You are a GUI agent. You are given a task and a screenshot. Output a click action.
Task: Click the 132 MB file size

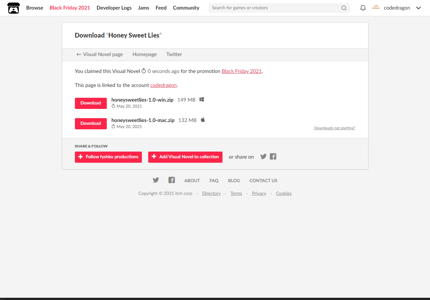pyautogui.click(x=187, y=120)
